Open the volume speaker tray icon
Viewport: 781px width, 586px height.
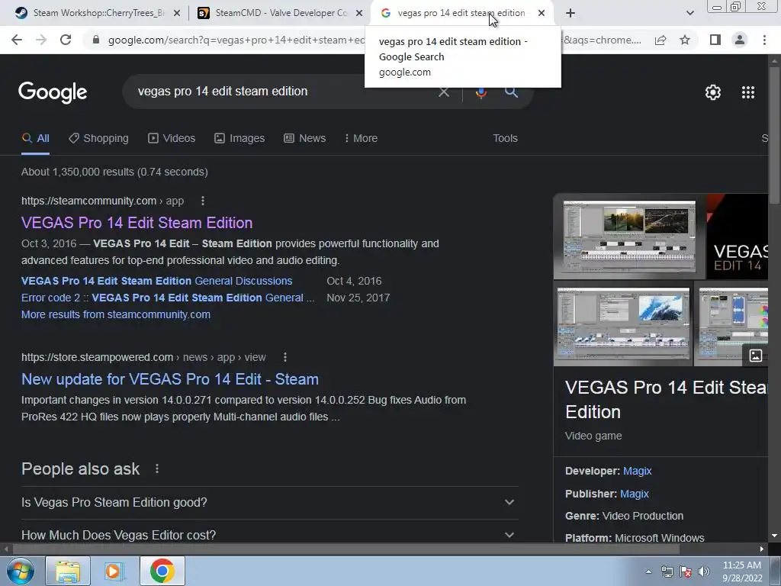tap(703, 572)
